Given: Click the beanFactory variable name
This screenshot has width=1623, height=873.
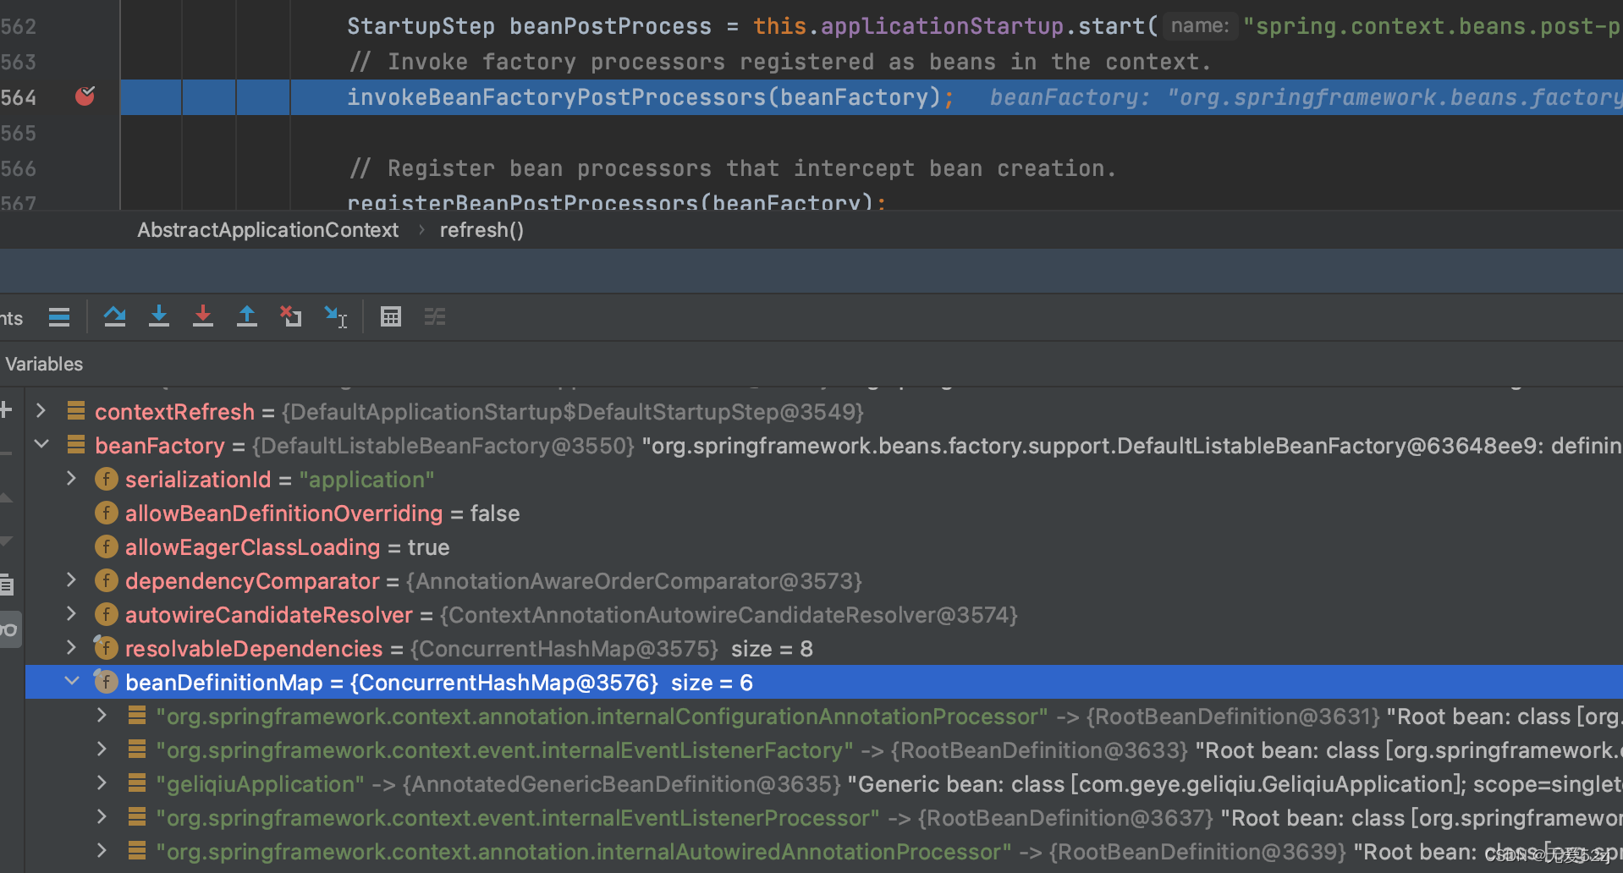Looking at the screenshot, I should click(160, 446).
